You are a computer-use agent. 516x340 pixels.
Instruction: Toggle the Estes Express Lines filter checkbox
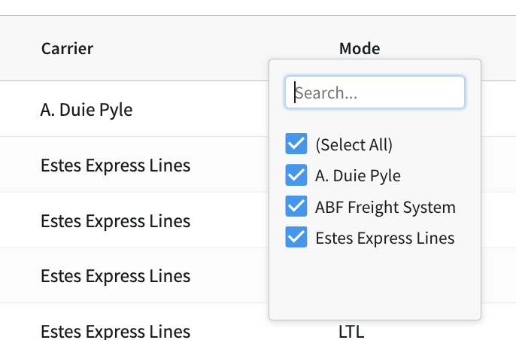tap(296, 238)
